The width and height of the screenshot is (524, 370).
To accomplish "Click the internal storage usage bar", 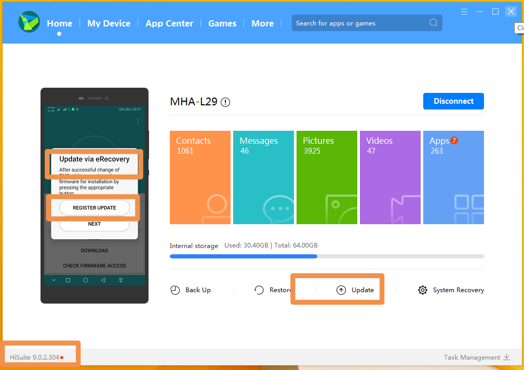I will 327,256.
